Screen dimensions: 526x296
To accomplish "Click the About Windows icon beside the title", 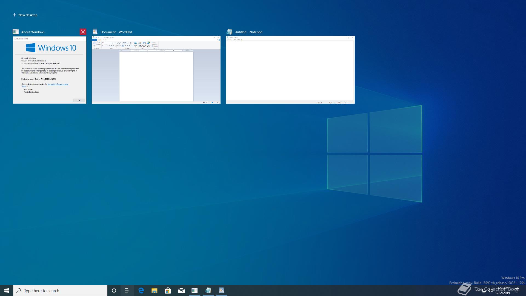I will coord(16,32).
